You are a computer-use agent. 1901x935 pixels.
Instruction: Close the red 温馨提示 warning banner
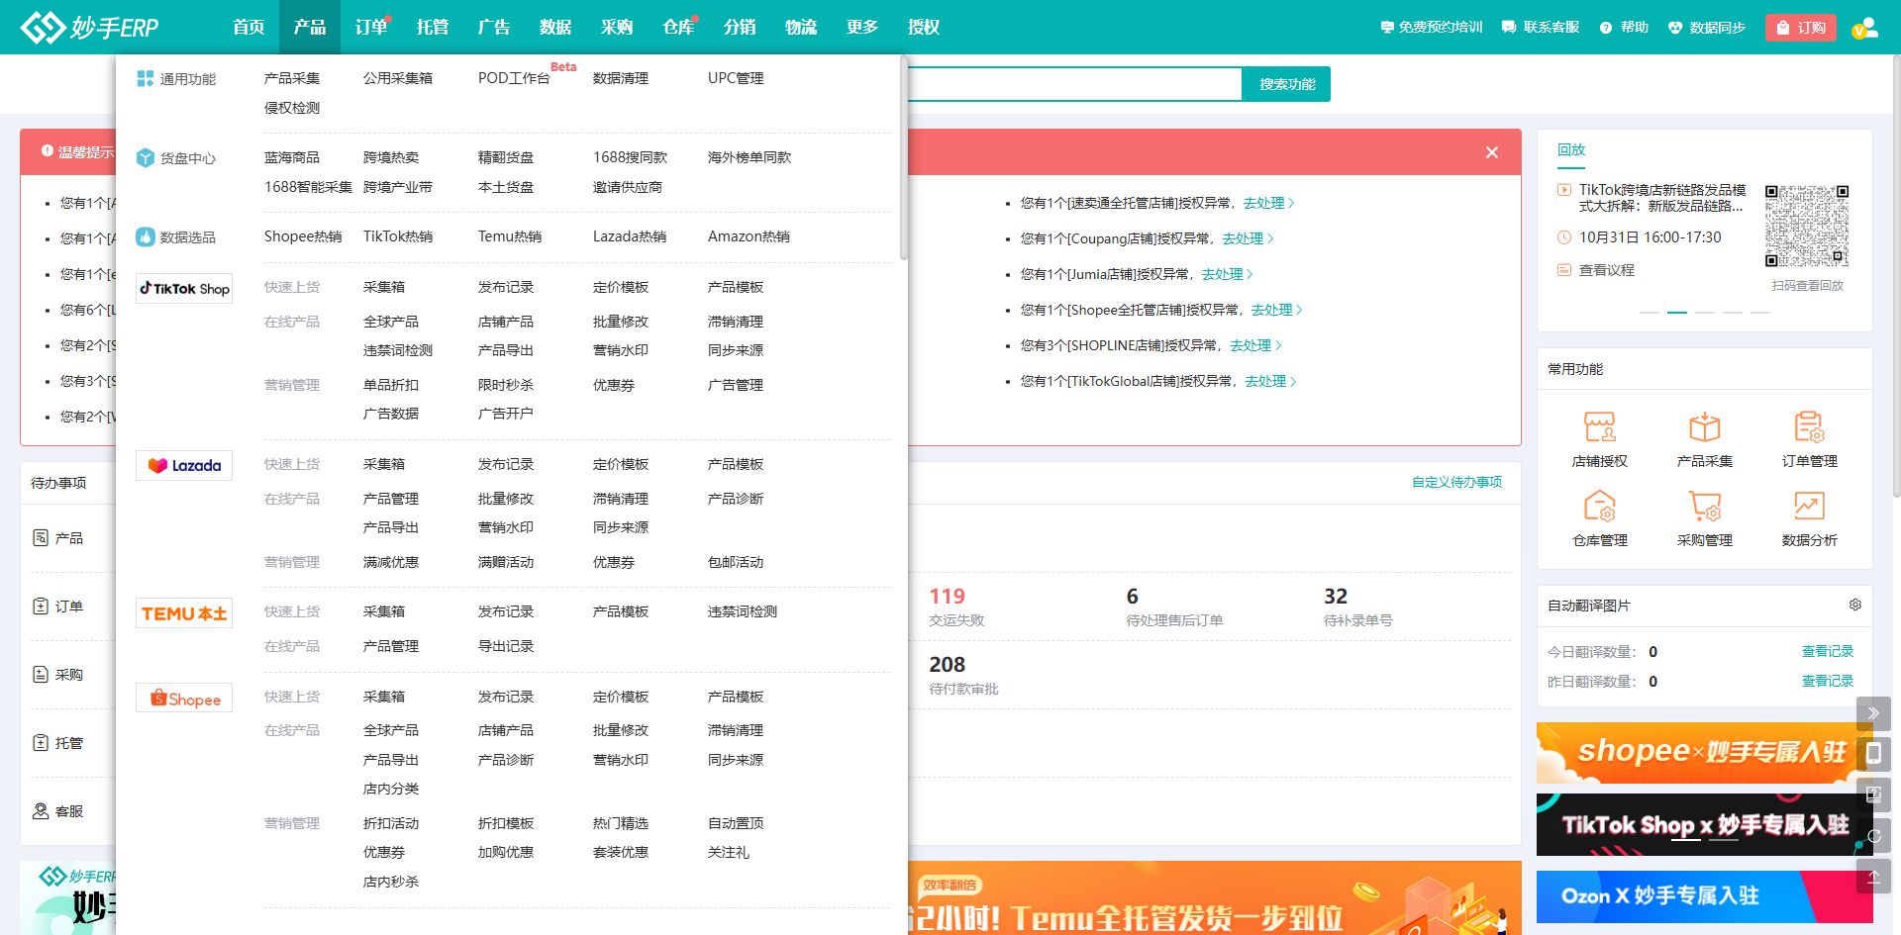1491,152
